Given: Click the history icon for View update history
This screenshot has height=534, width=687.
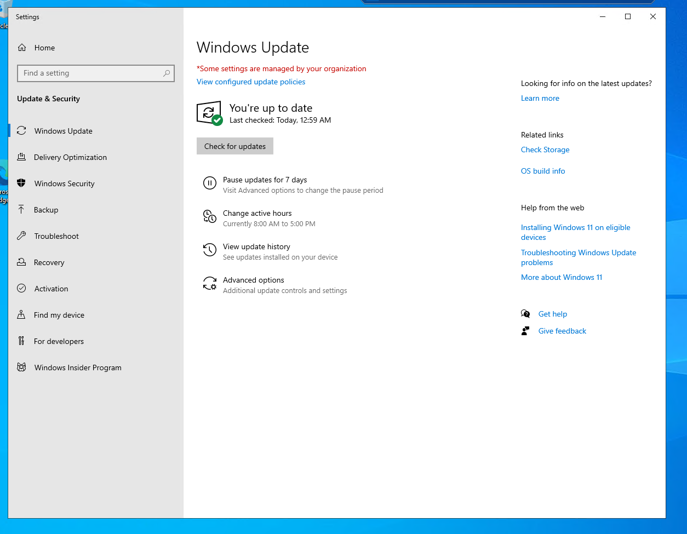Looking at the screenshot, I should tap(210, 250).
